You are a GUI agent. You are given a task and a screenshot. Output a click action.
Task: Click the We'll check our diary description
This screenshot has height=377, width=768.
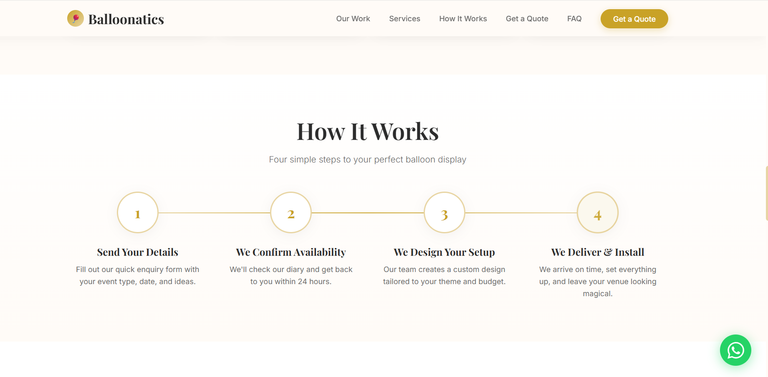click(x=291, y=275)
